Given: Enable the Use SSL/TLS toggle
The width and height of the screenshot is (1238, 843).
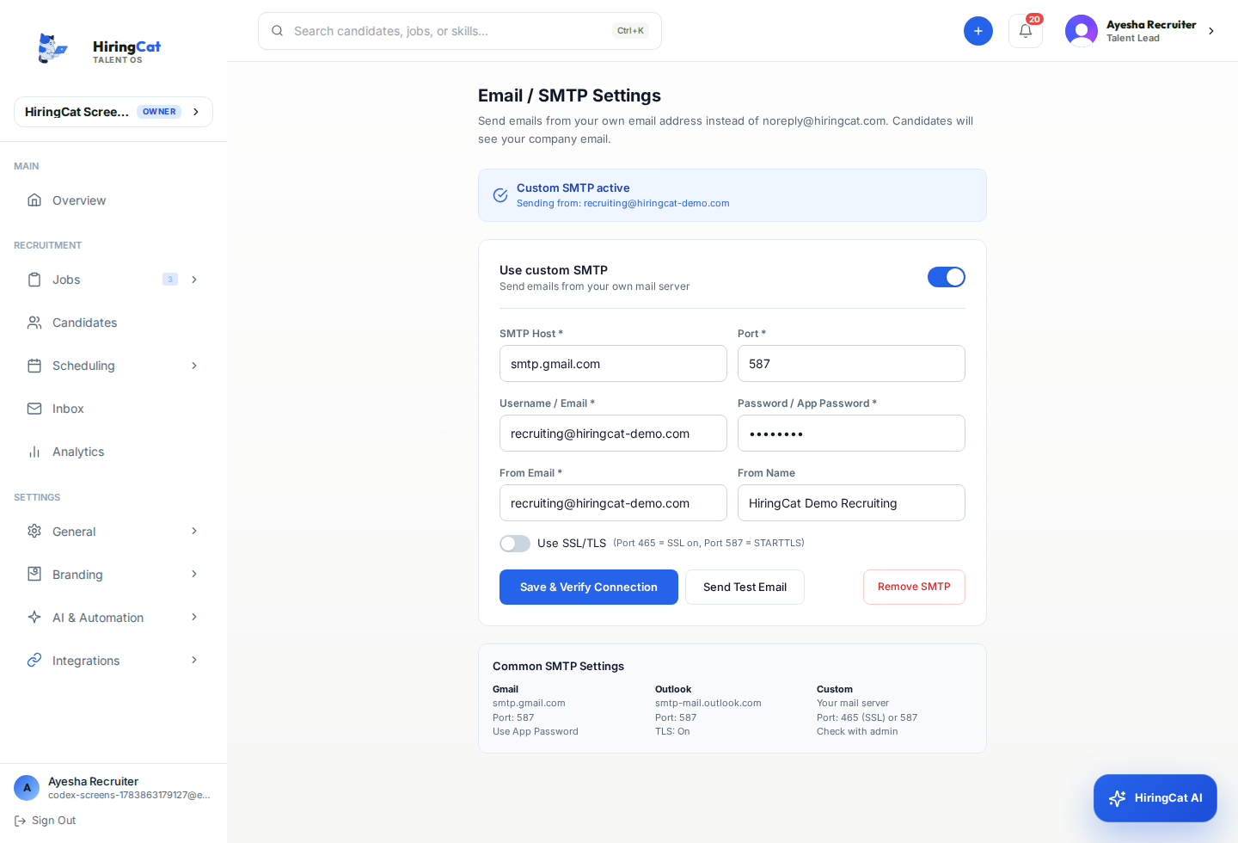Looking at the screenshot, I should point(515,544).
